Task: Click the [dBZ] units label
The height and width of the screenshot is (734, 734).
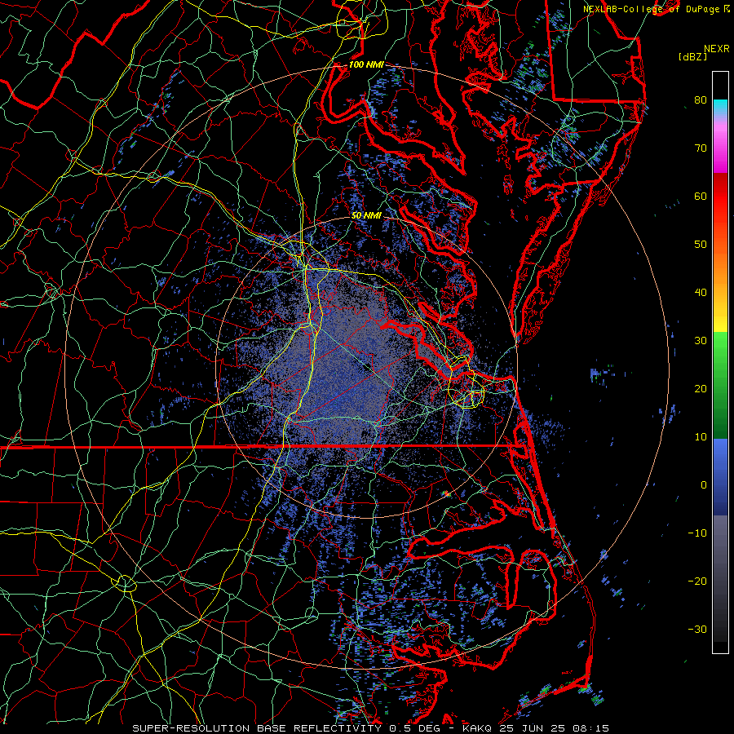Action: click(x=692, y=57)
